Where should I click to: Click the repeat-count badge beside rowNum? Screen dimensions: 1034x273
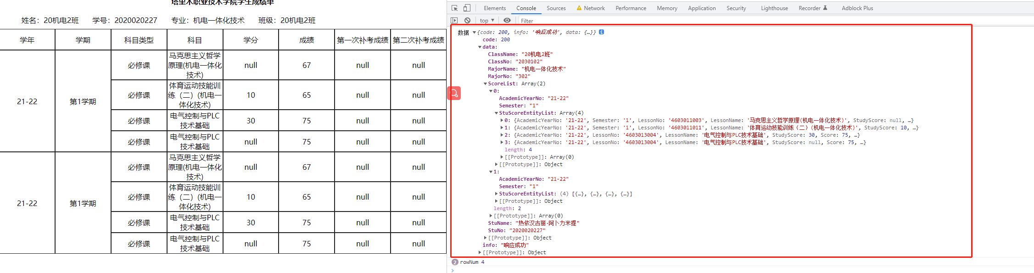click(455, 262)
